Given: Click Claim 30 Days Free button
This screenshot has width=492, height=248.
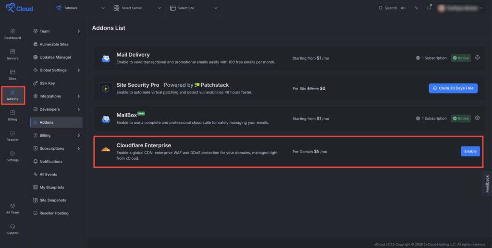Looking at the screenshot, I should tap(453, 88).
